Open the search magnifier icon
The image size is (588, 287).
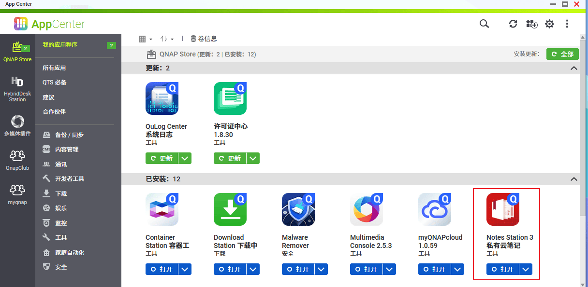(x=484, y=24)
